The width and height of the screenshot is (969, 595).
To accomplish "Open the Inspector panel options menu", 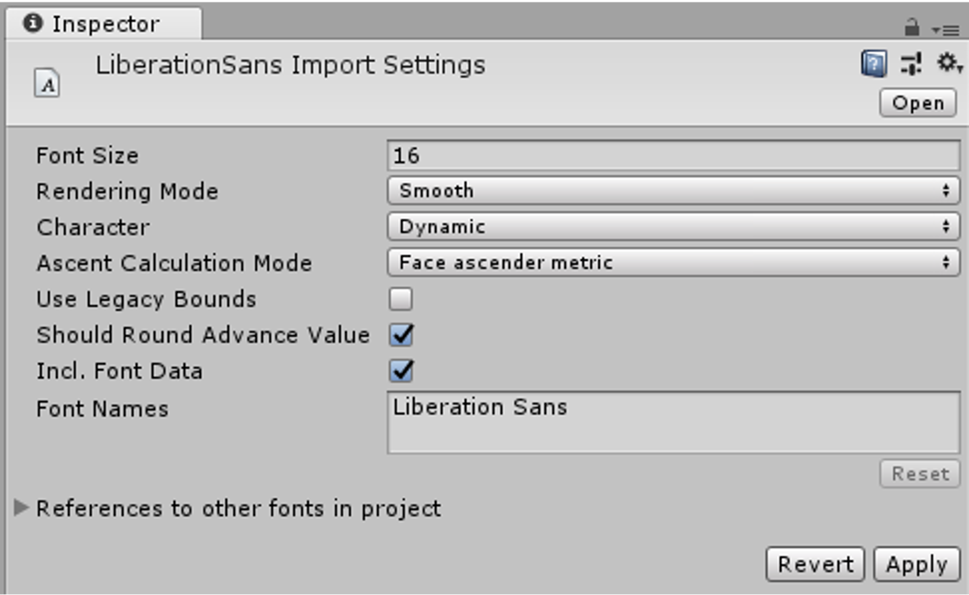I will pyautogui.click(x=945, y=29).
